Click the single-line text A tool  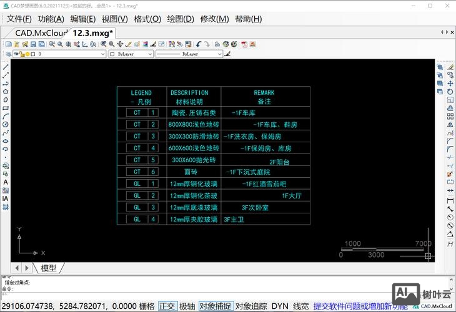[x=6, y=182]
